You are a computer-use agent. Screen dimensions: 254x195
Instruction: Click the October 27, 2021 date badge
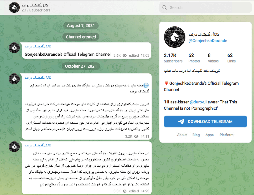[x=81, y=66]
